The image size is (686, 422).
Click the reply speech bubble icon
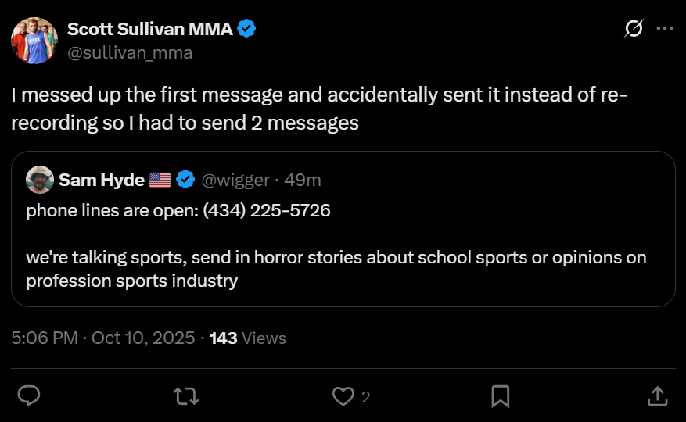[29, 396]
